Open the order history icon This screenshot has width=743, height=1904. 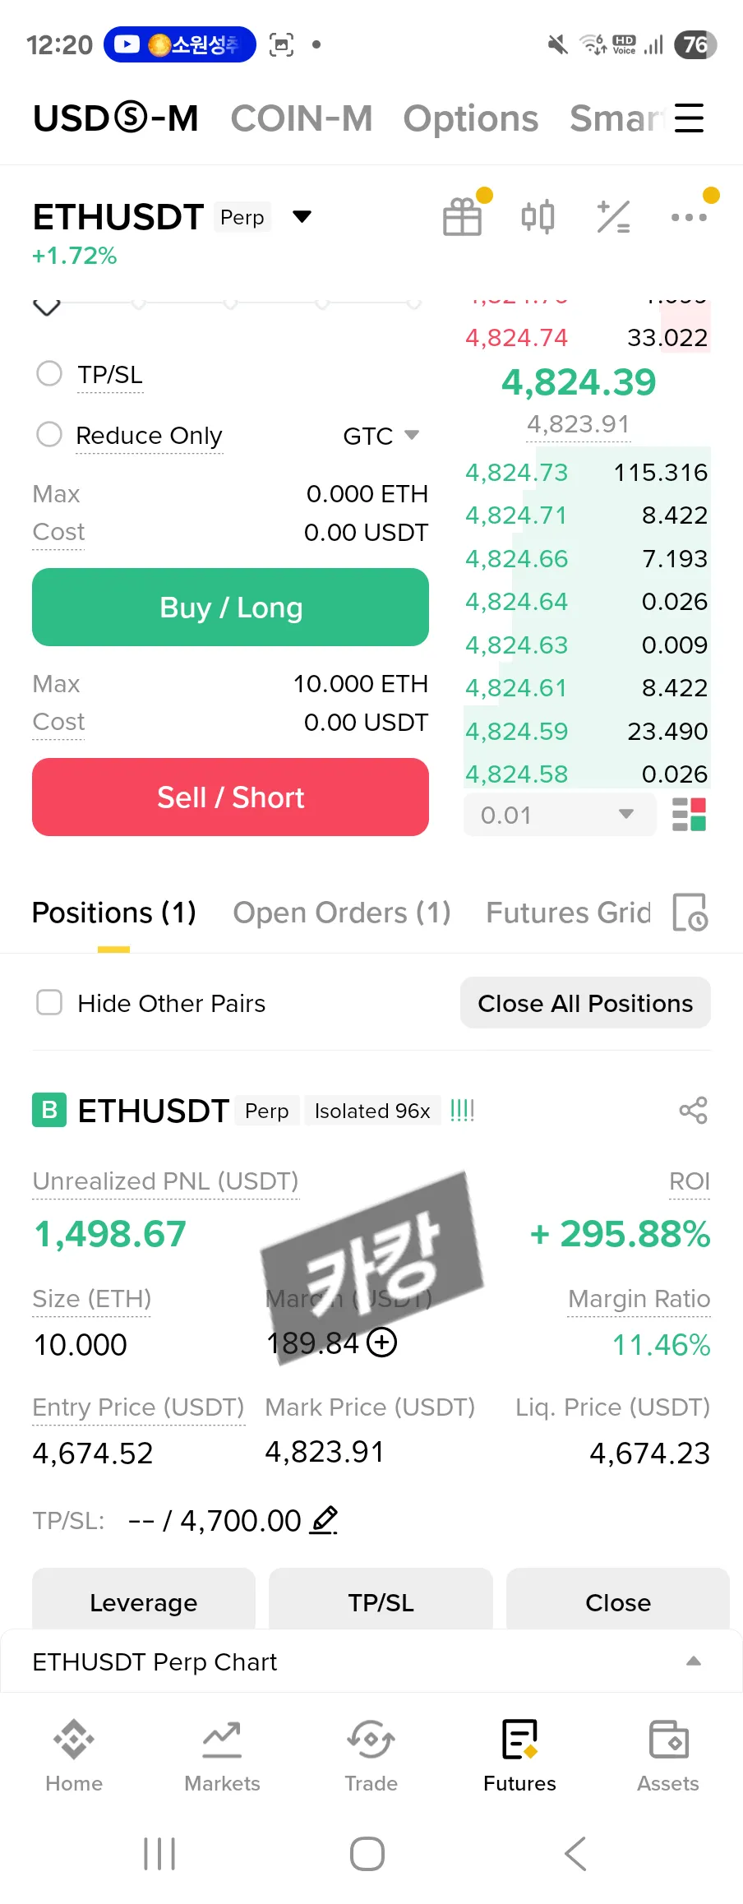(690, 913)
